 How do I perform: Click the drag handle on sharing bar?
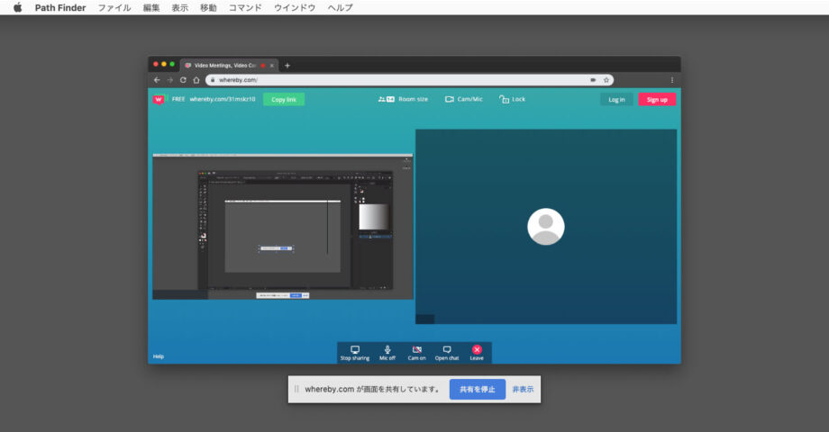[x=296, y=389]
